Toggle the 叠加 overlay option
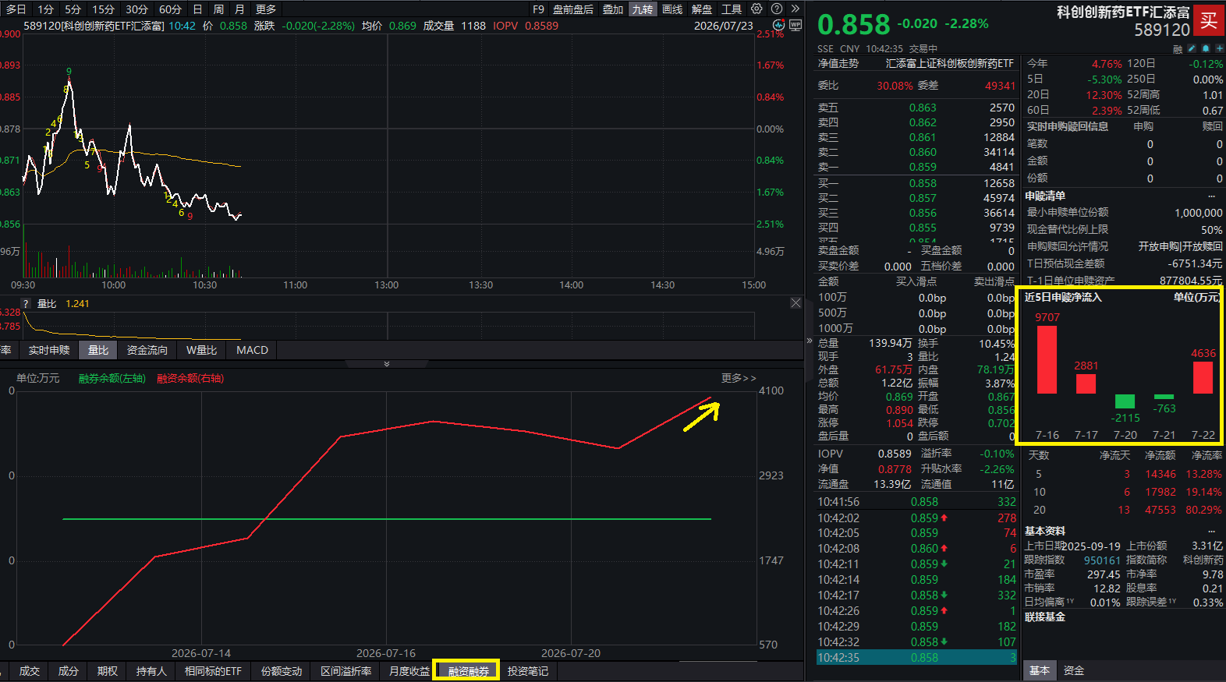 click(x=613, y=9)
